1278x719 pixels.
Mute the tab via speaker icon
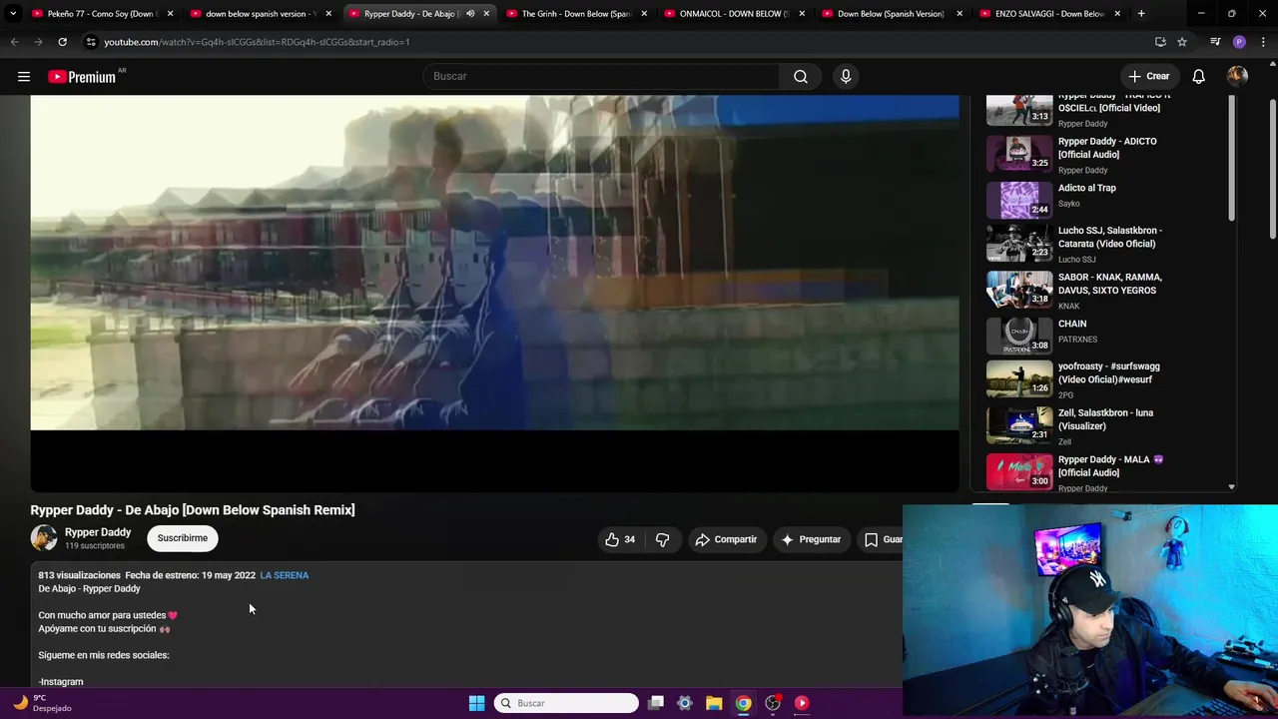(x=470, y=14)
